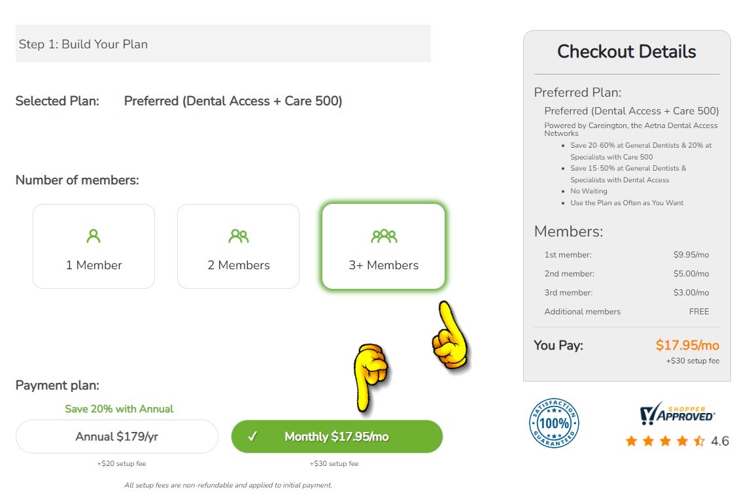Screen dimensions: 752x496
Task: Click the Save 20% with Annual text
Action: (119, 409)
